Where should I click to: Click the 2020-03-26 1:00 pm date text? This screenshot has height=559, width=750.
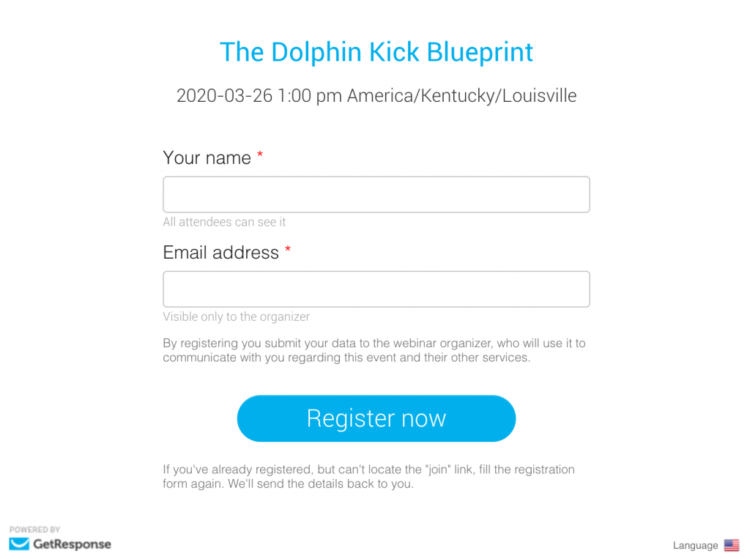point(259,96)
